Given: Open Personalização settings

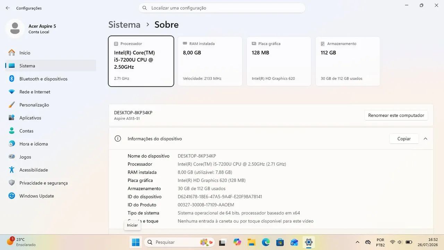Looking at the screenshot, I should [x=51, y=105].
